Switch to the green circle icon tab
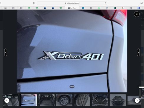This screenshot has height=108, width=144. (x=99, y=8)
